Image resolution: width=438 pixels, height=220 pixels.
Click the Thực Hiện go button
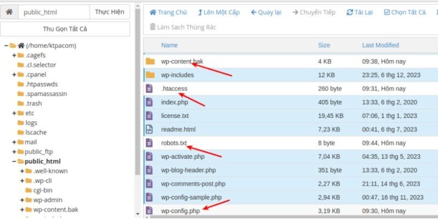click(x=109, y=12)
